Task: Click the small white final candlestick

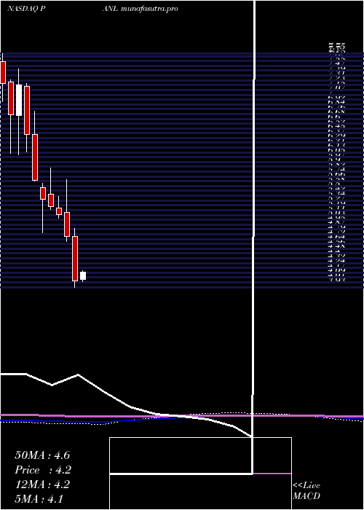Action: pyautogui.click(x=83, y=276)
